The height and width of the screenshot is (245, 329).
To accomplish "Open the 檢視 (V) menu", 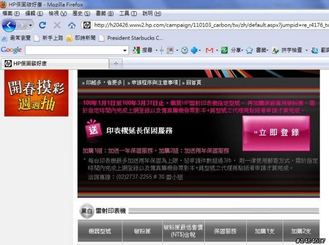I will click(58, 14).
